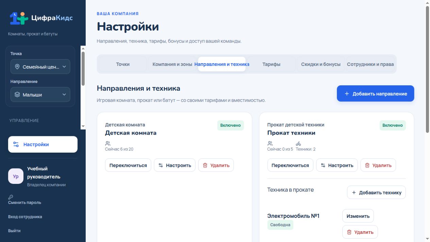Click the Техника в прокате heading
The image size is (430, 242).
(x=291, y=190)
